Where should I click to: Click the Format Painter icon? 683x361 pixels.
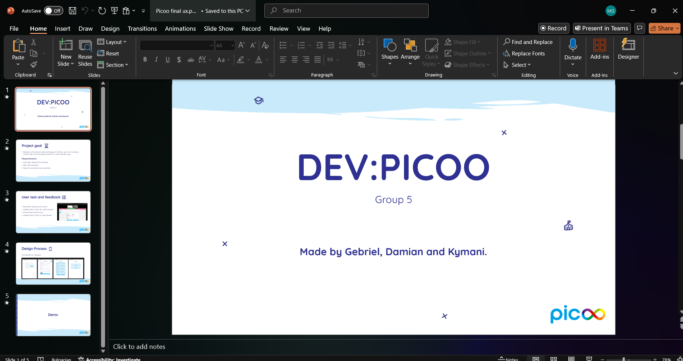(34, 65)
